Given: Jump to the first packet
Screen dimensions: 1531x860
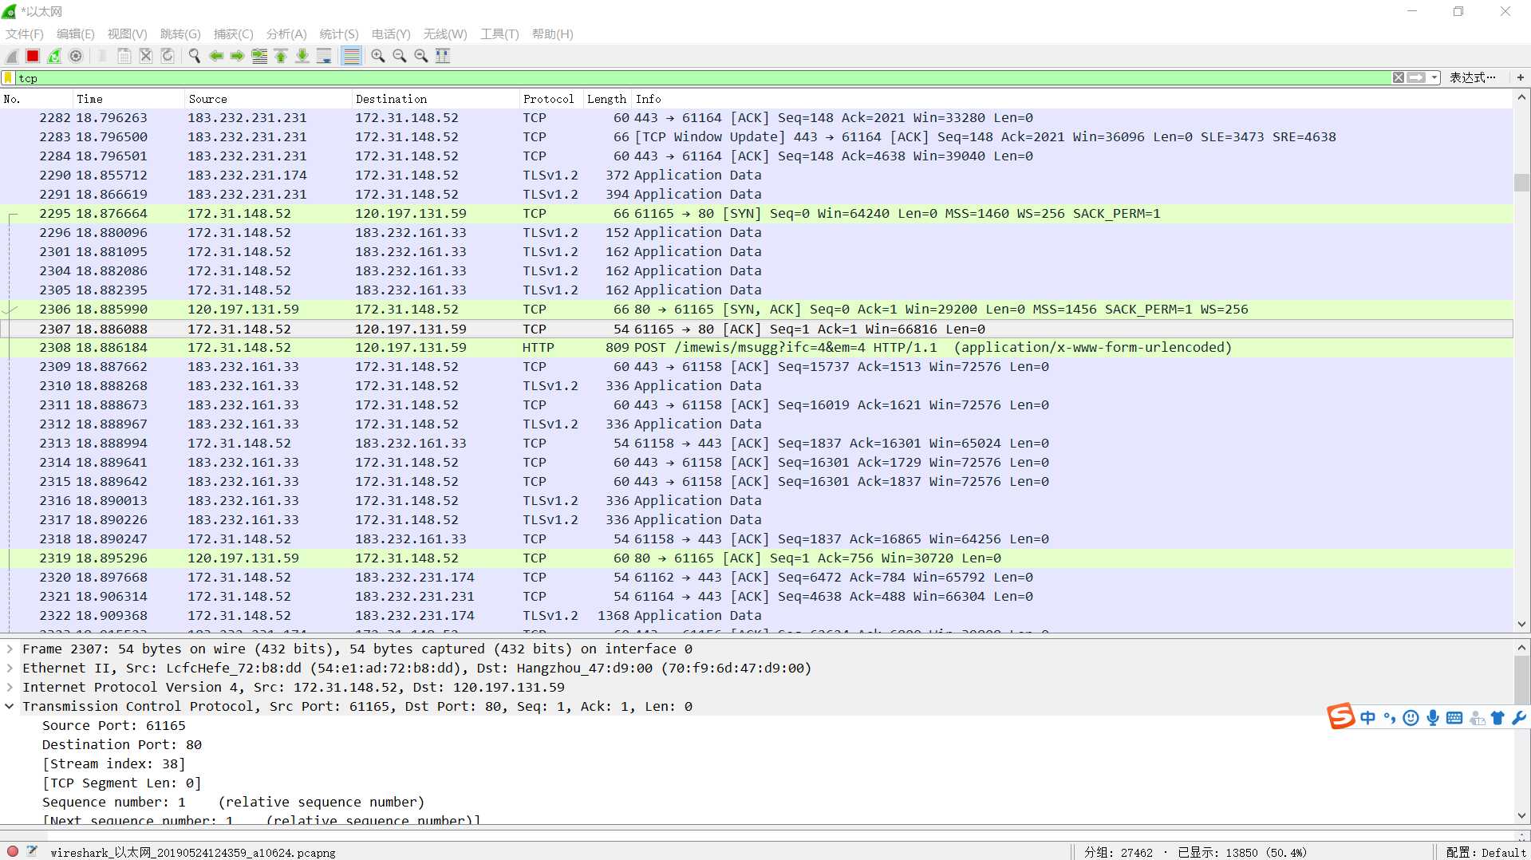Looking at the screenshot, I should click(281, 56).
